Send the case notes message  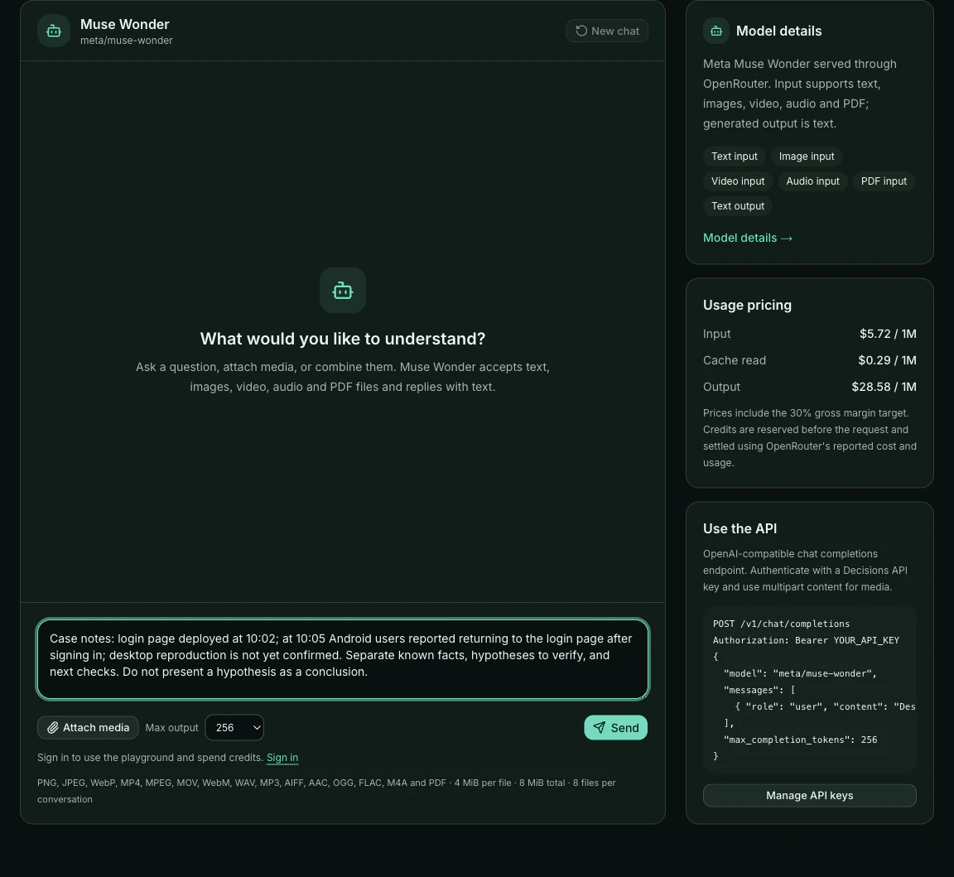[x=616, y=728]
